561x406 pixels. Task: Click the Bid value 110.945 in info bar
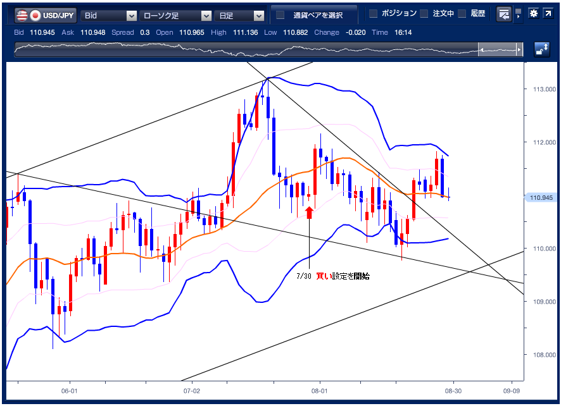[x=42, y=32]
